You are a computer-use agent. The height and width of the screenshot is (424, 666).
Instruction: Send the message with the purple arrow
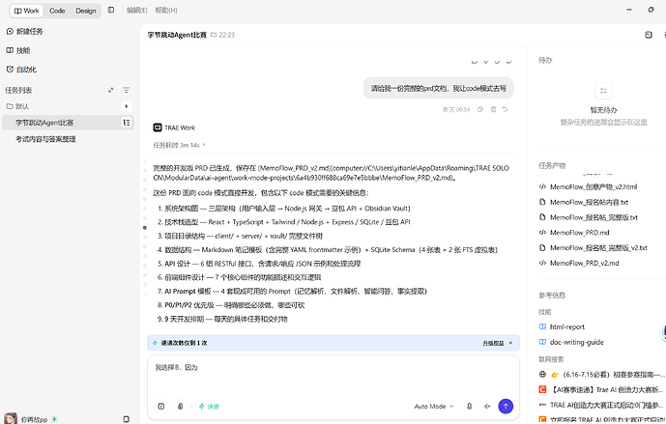tap(506, 407)
